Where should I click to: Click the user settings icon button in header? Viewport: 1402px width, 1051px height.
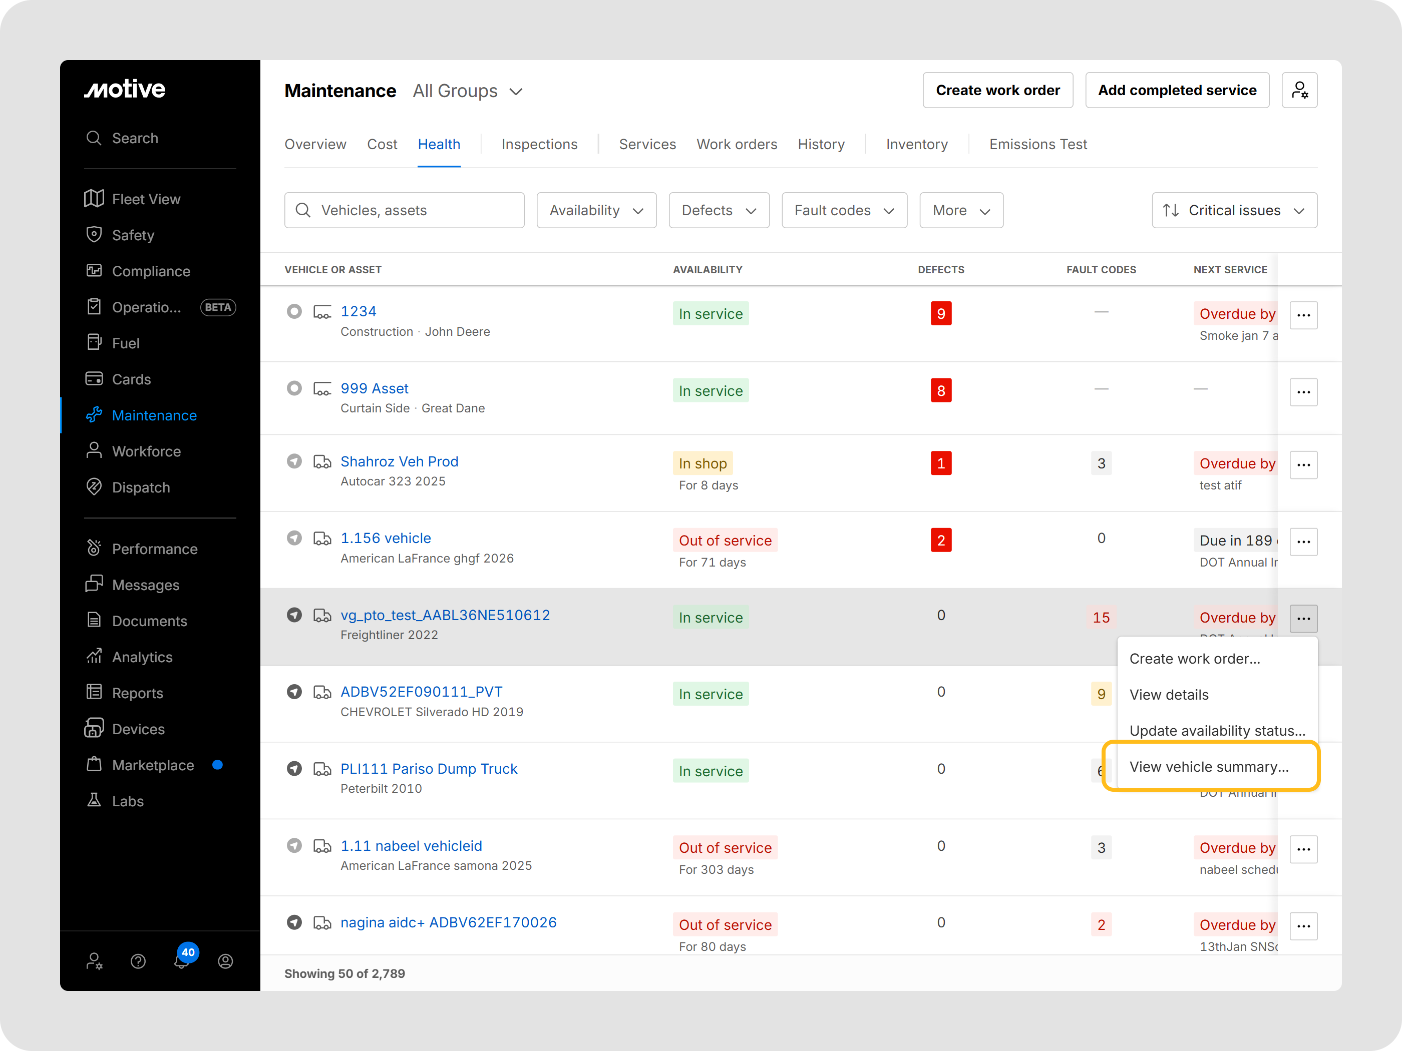tap(1299, 90)
